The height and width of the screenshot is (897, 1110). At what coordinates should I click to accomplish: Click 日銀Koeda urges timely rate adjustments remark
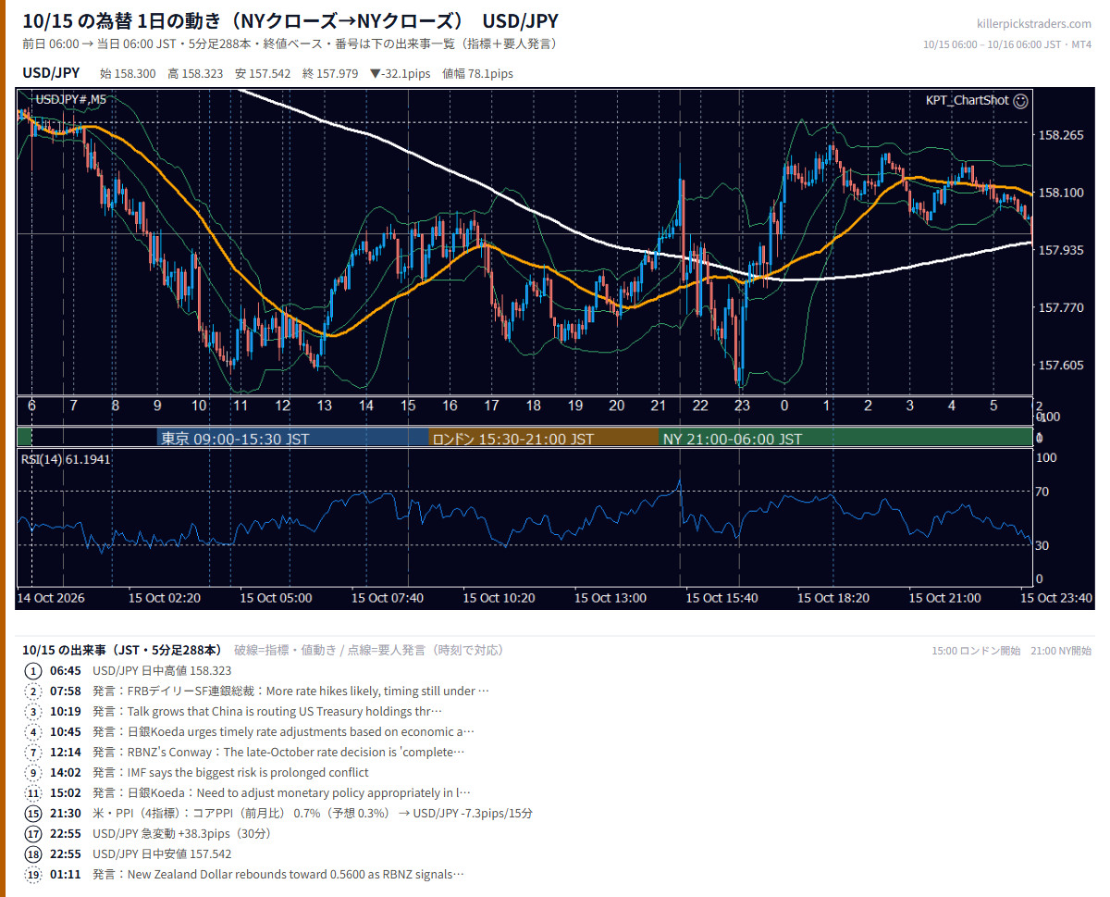pos(283,732)
